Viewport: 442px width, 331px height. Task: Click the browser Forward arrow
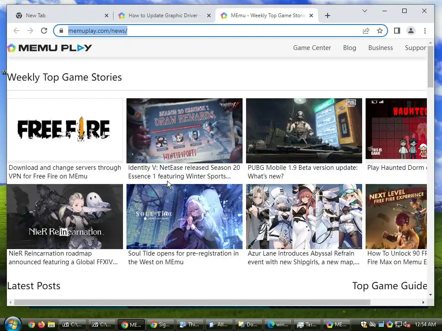30,31
